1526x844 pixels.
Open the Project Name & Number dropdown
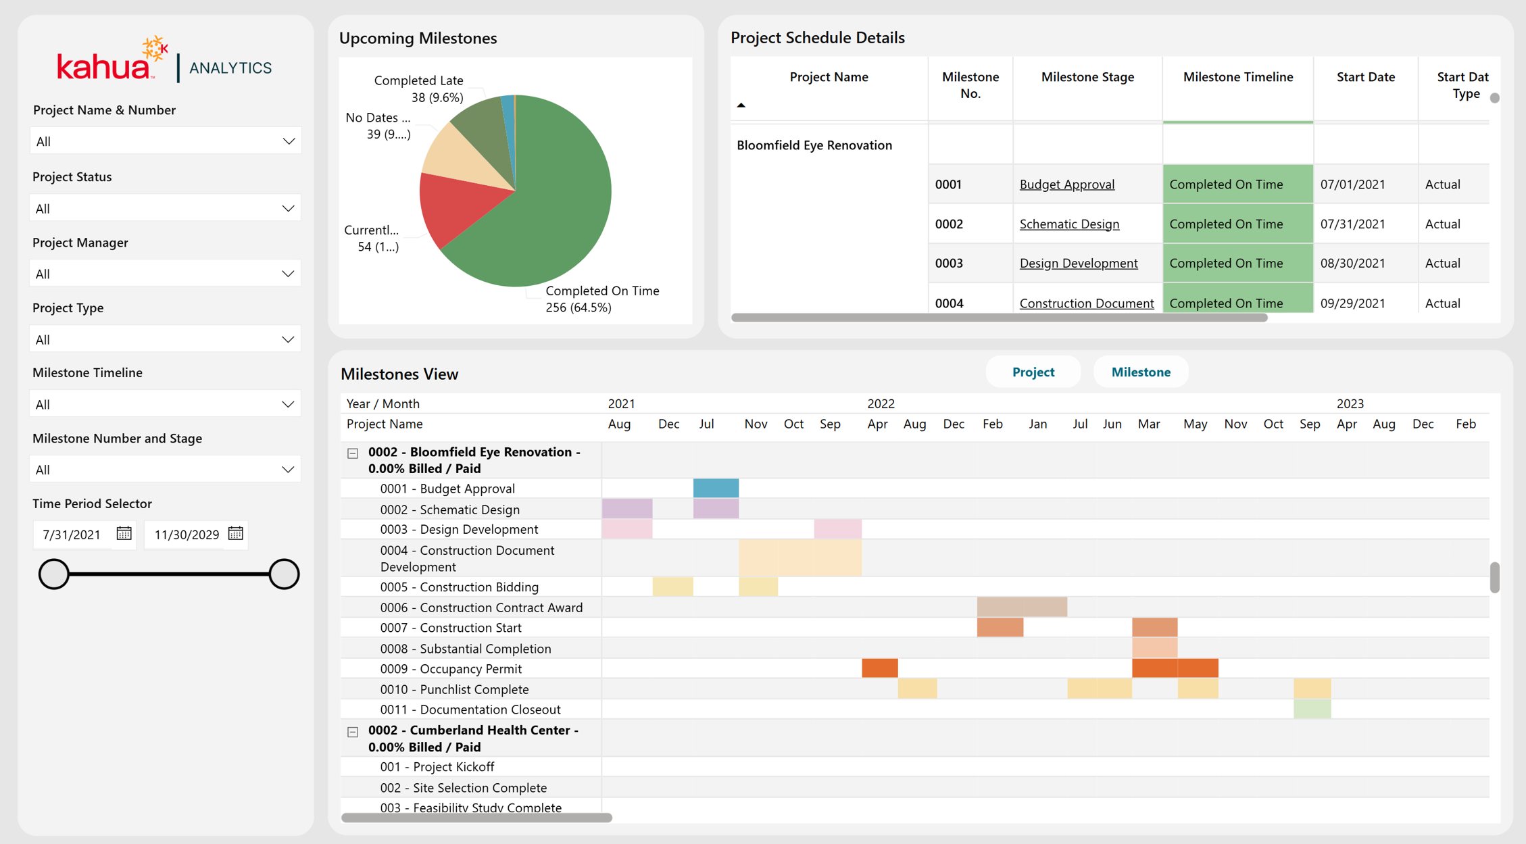coord(166,141)
